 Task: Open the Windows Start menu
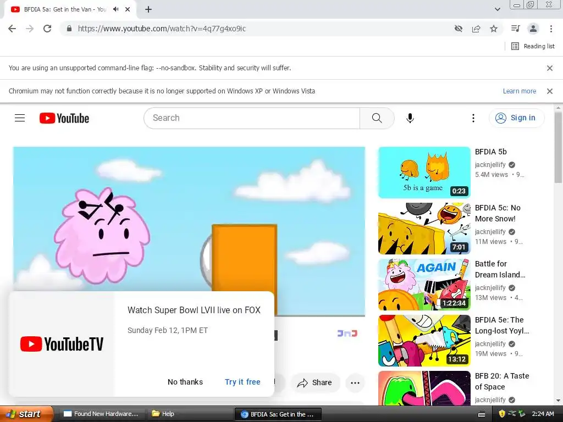click(26, 414)
